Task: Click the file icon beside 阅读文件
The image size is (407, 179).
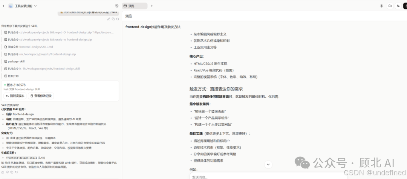Action: pos(6,47)
